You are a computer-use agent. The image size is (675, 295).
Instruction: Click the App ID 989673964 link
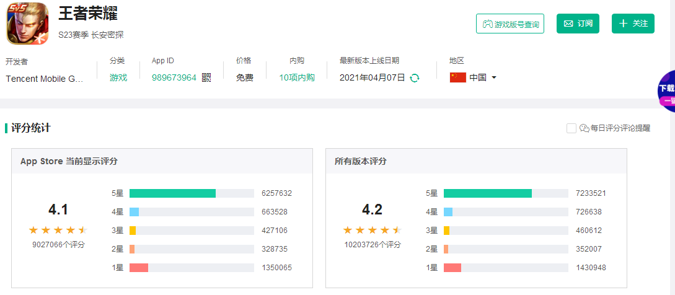coord(174,77)
